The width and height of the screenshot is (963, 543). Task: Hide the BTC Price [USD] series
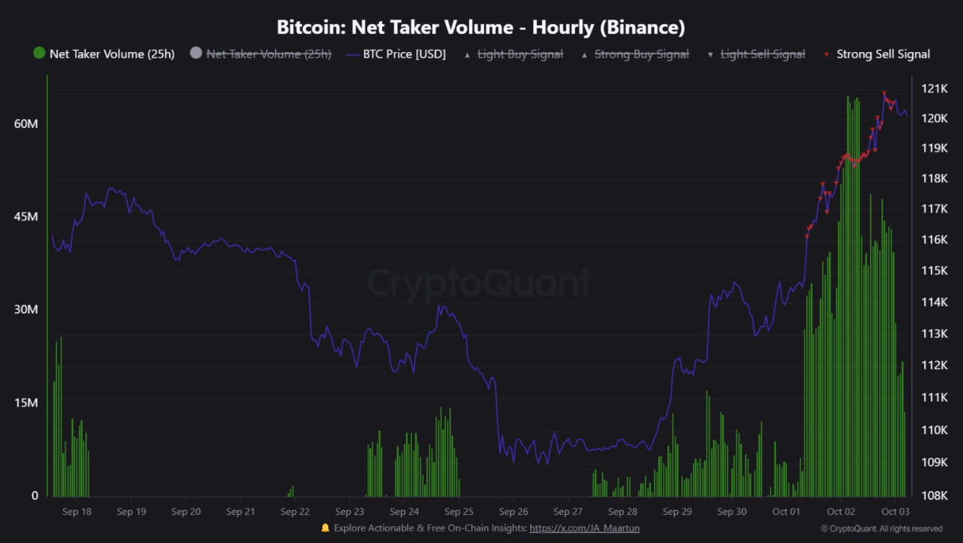click(x=404, y=54)
